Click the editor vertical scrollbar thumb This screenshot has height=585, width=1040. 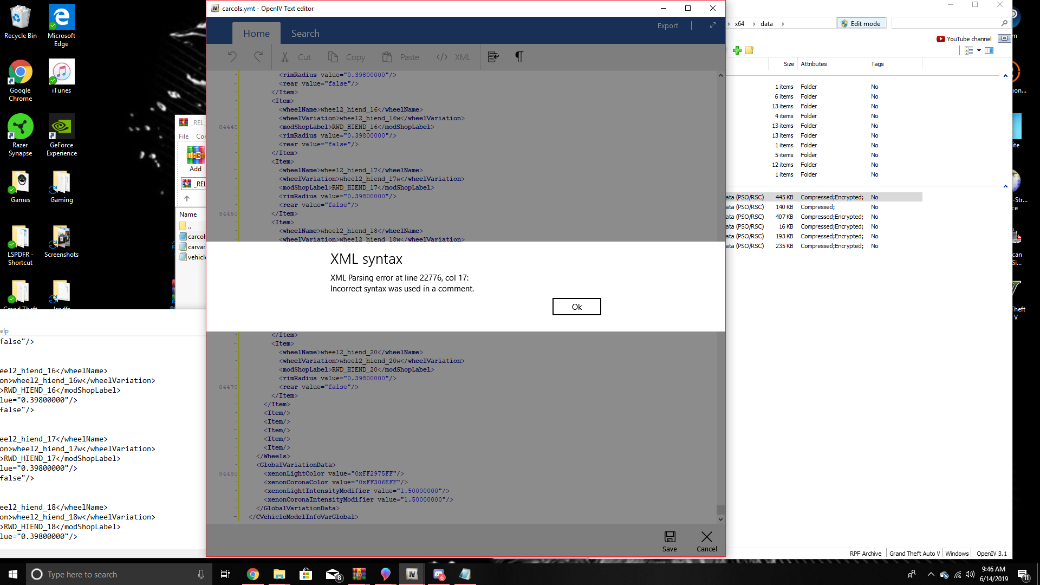[720, 510]
